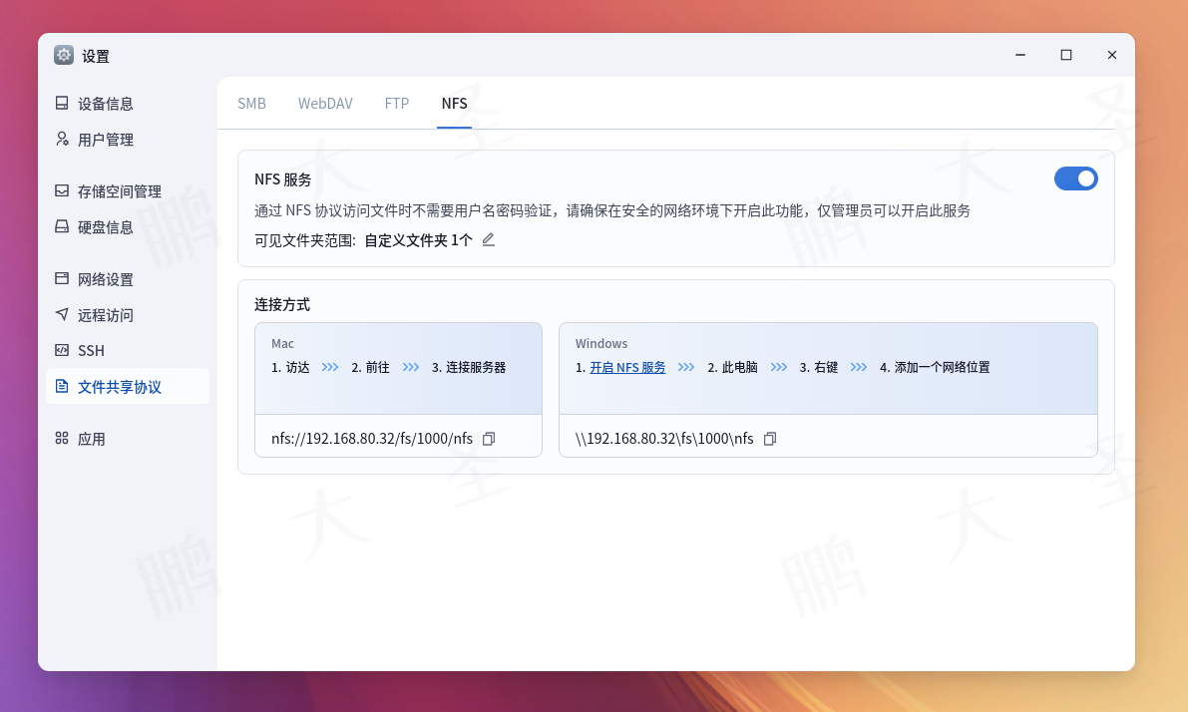Maximize the settings window
The width and height of the screenshot is (1188, 712).
coord(1065,55)
